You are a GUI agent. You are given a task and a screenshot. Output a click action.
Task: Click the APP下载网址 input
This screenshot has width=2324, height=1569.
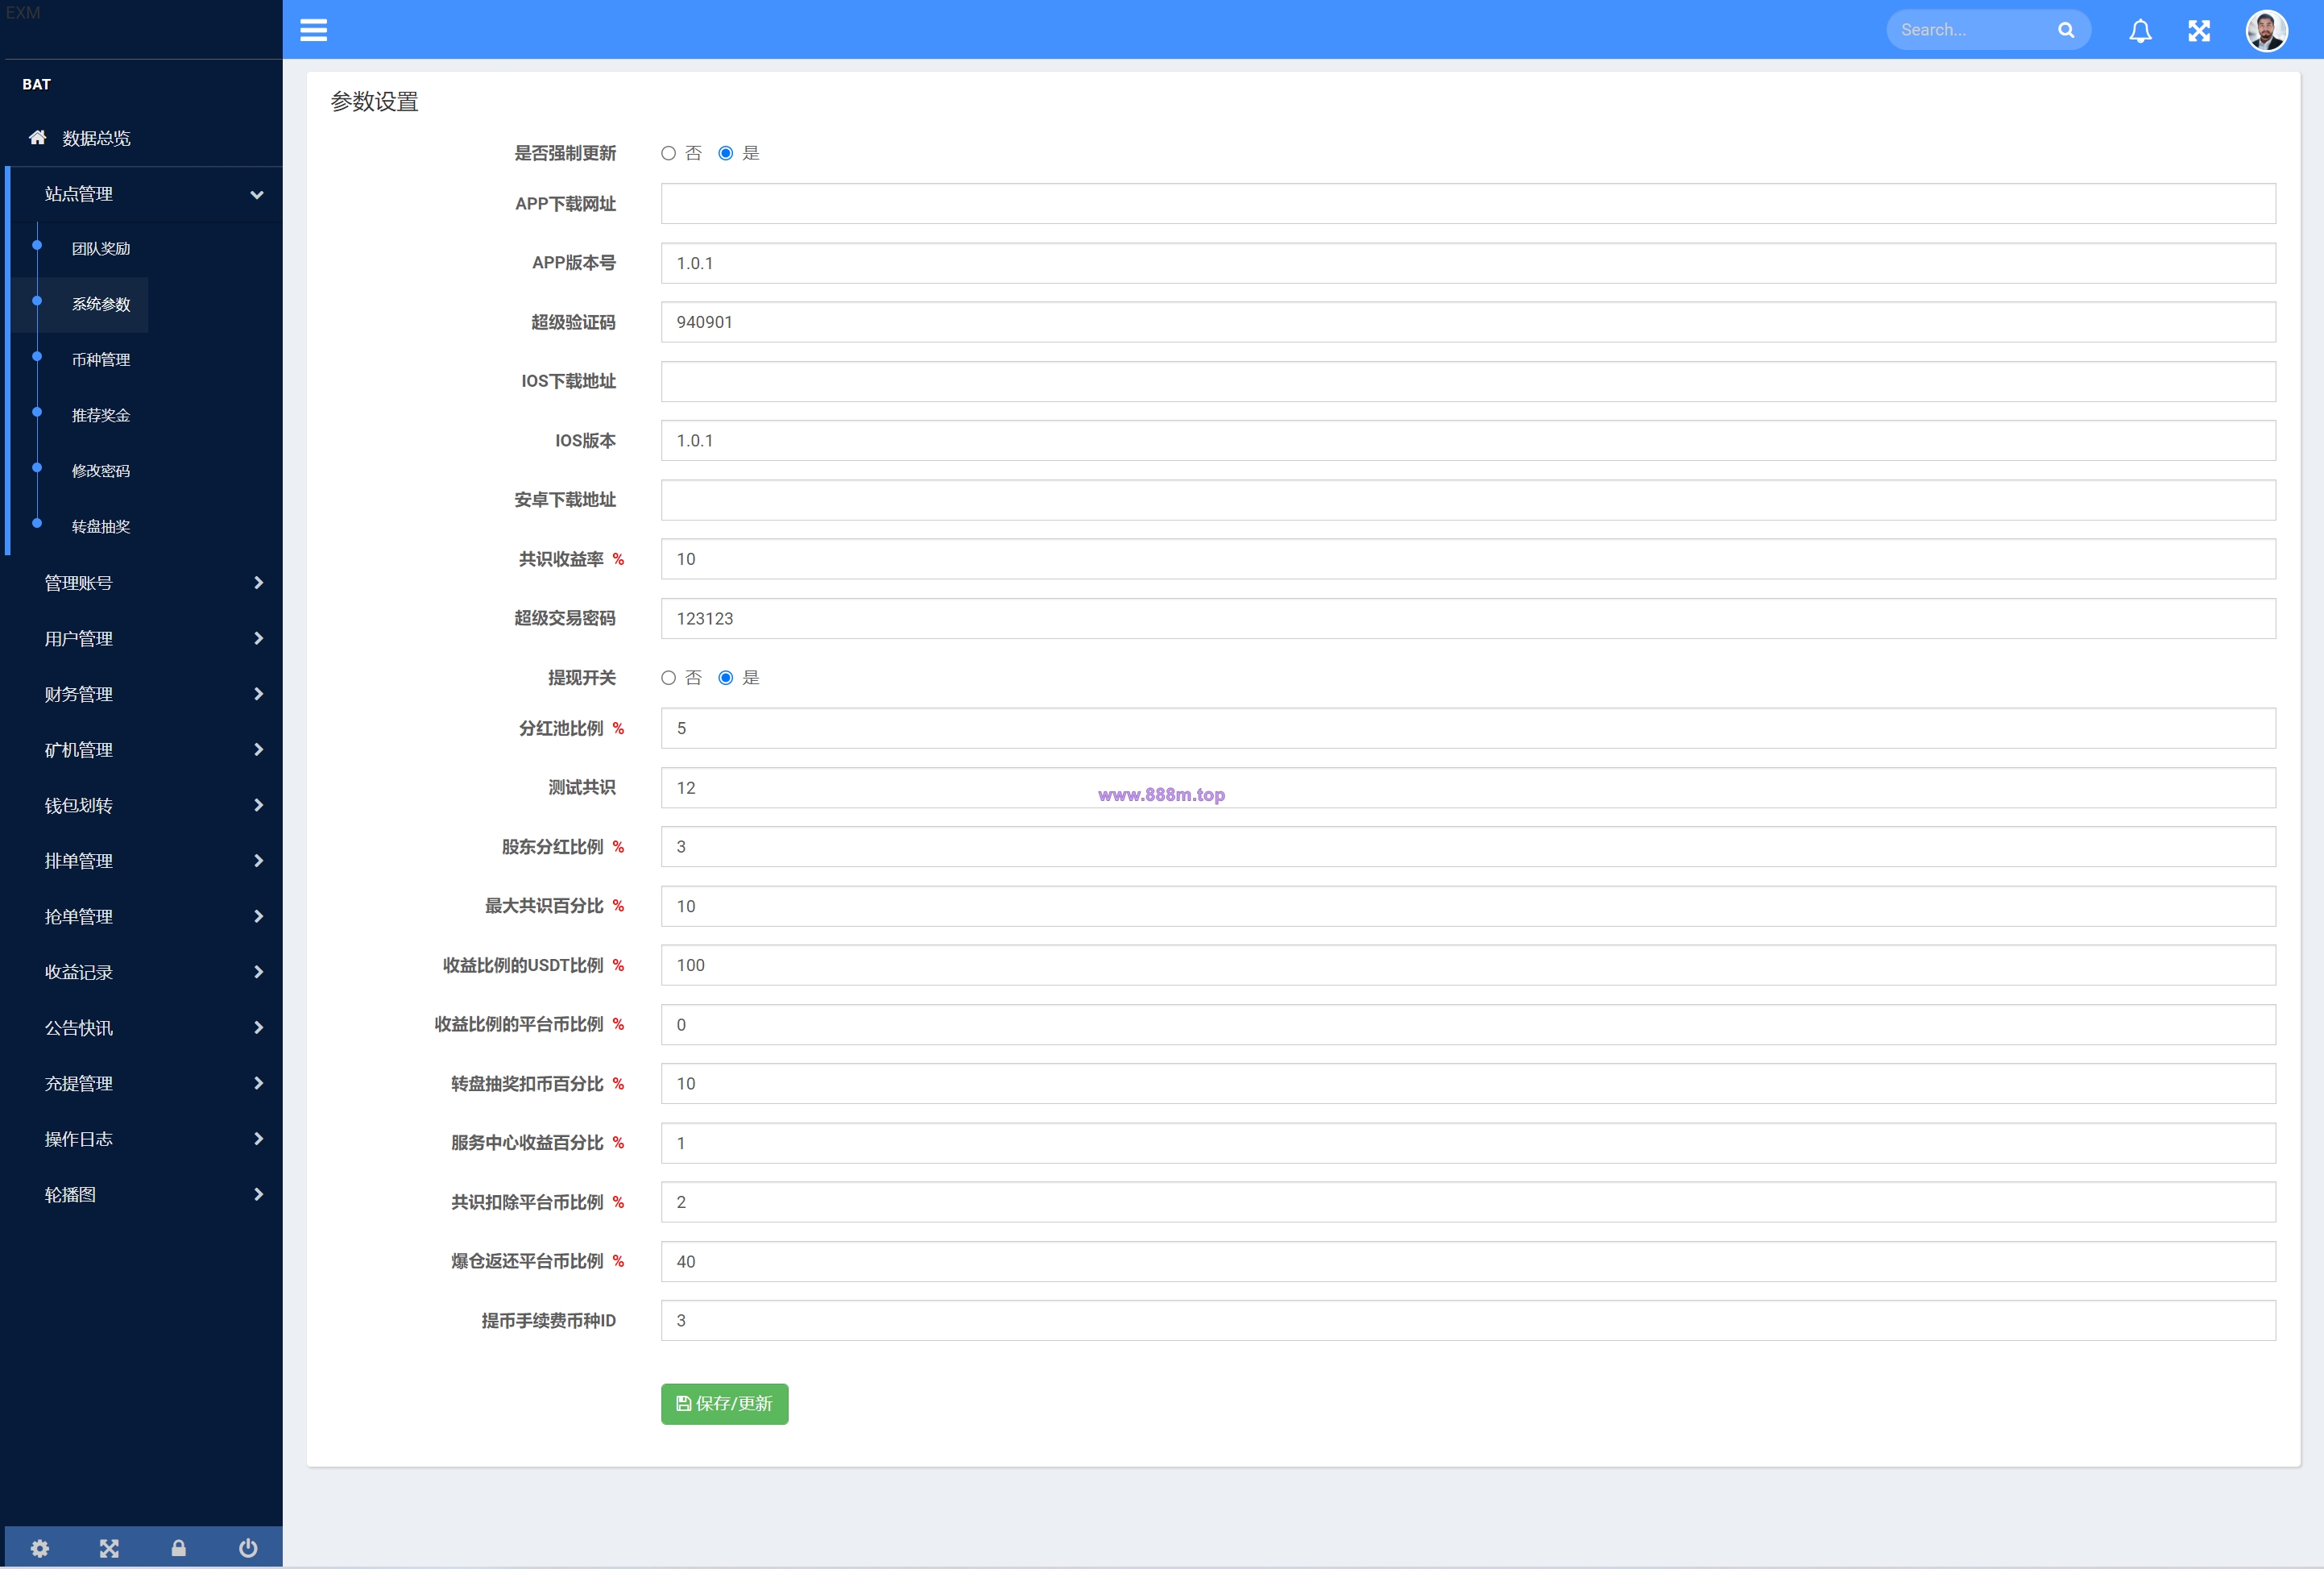(1467, 203)
